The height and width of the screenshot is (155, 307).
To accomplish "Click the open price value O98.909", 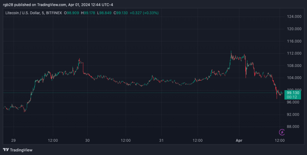I will 72,13.
